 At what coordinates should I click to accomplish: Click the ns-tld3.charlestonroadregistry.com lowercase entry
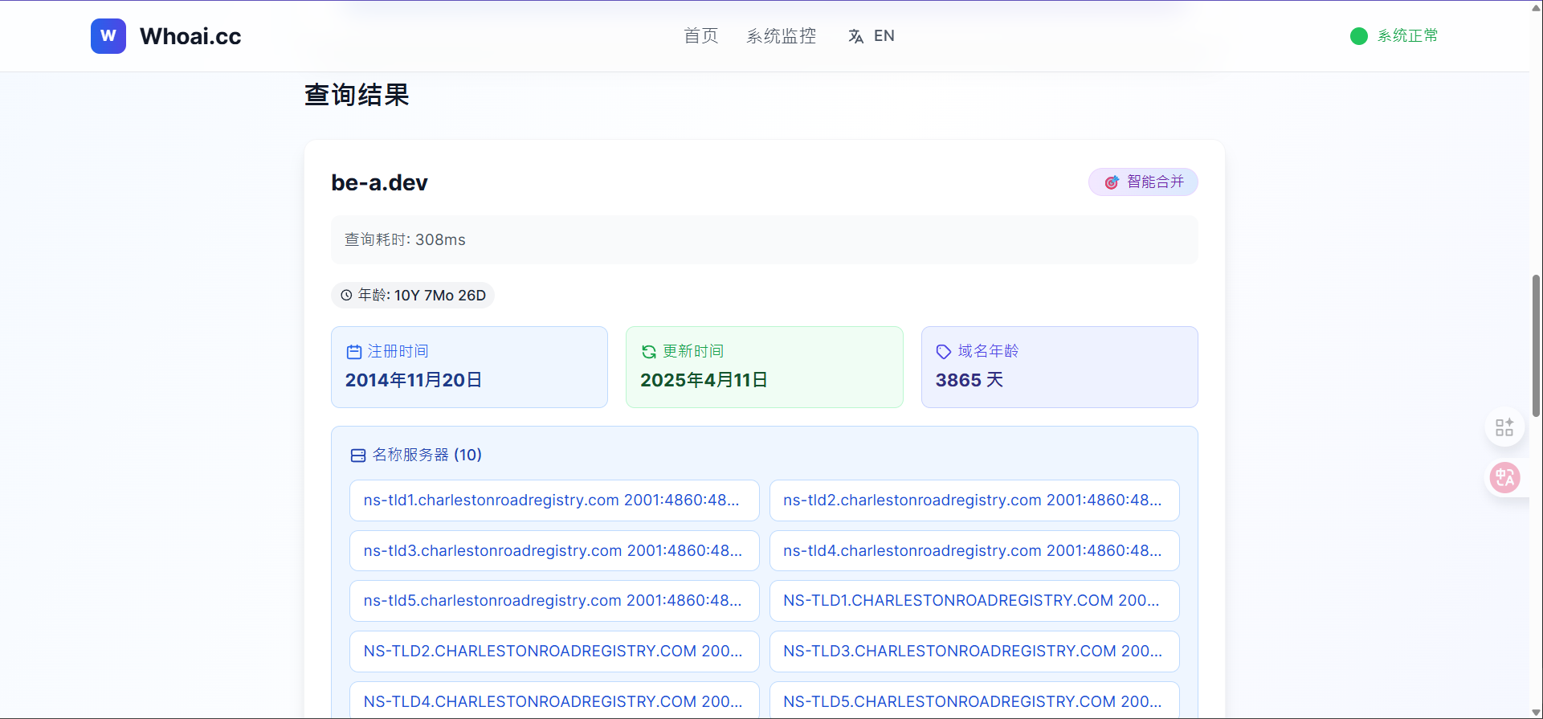click(x=554, y=551)
